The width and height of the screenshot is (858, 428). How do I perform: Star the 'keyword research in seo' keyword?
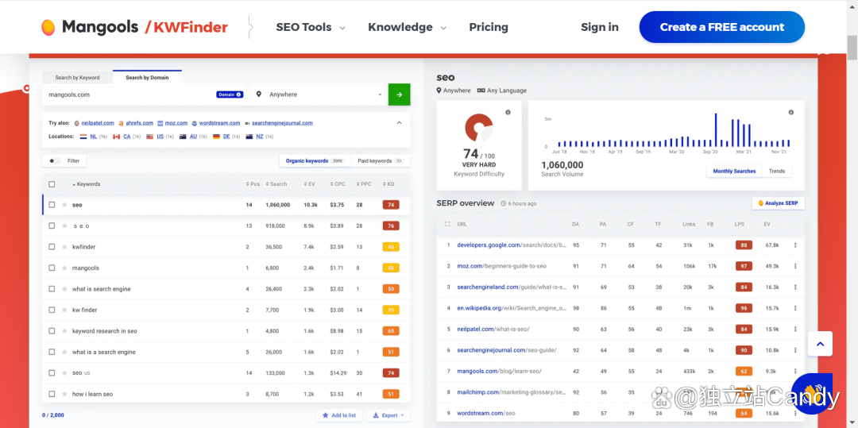(x=64, y=330)
